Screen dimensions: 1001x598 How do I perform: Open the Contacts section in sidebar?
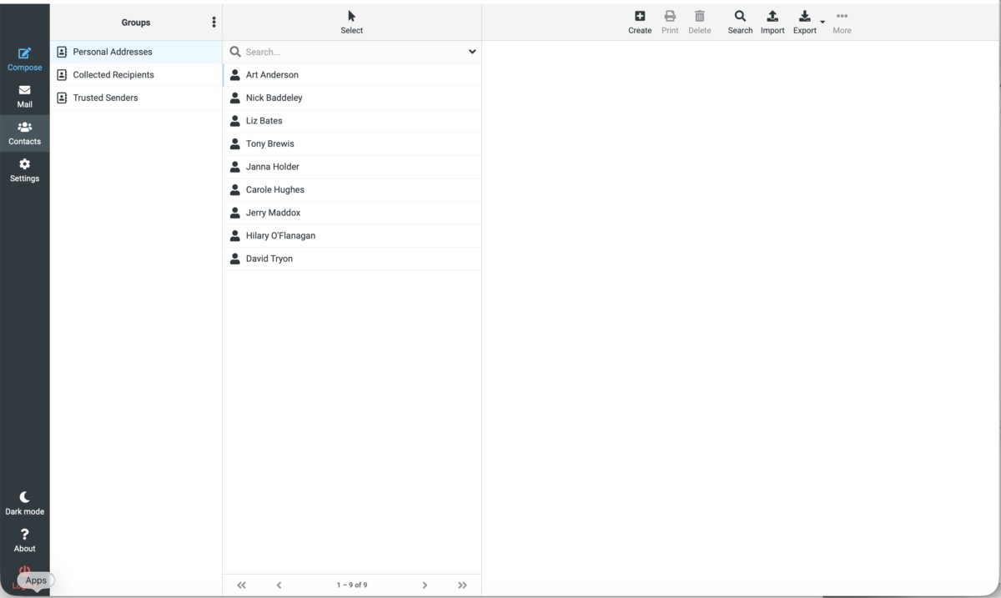(x=24, y=133)
